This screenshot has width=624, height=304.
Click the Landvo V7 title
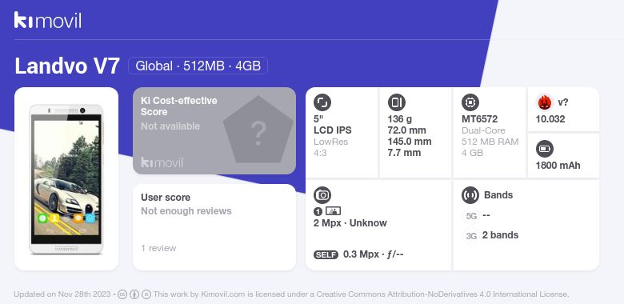coord(67,66)
